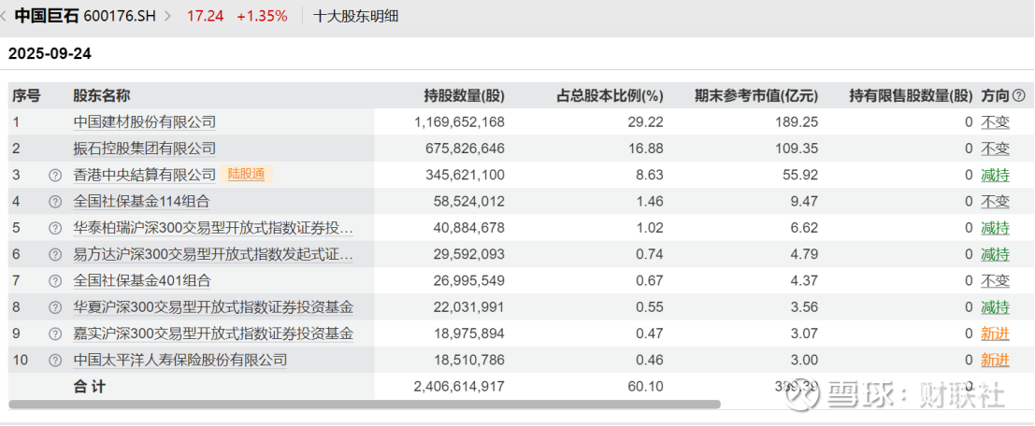Click the question mark icon before 易方达沪深300 row
The image size is (1035, 426).
pos(54,254)
